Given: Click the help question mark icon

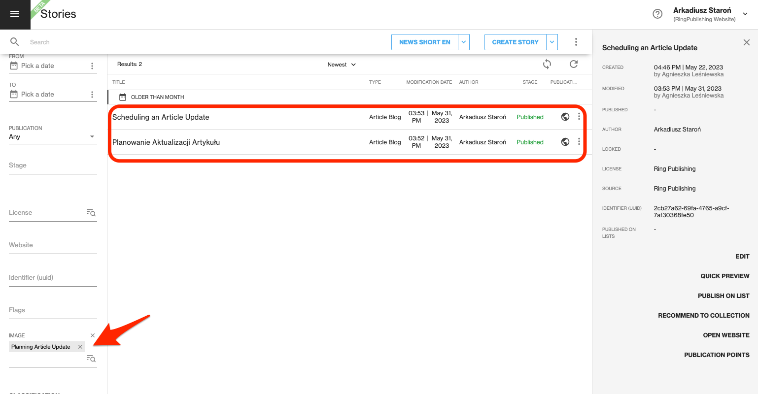Looking at the screenshot, I should (x=657, y=14).
